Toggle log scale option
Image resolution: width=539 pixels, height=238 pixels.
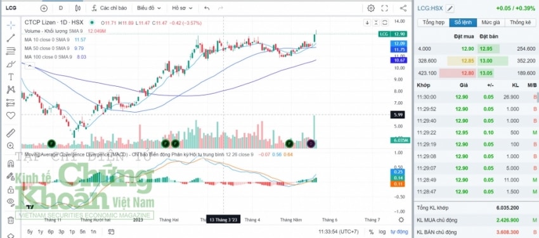[382, 232]
